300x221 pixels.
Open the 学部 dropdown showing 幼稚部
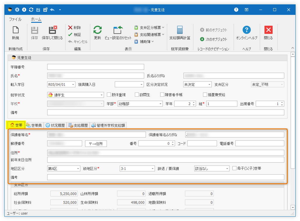[160, 104]
